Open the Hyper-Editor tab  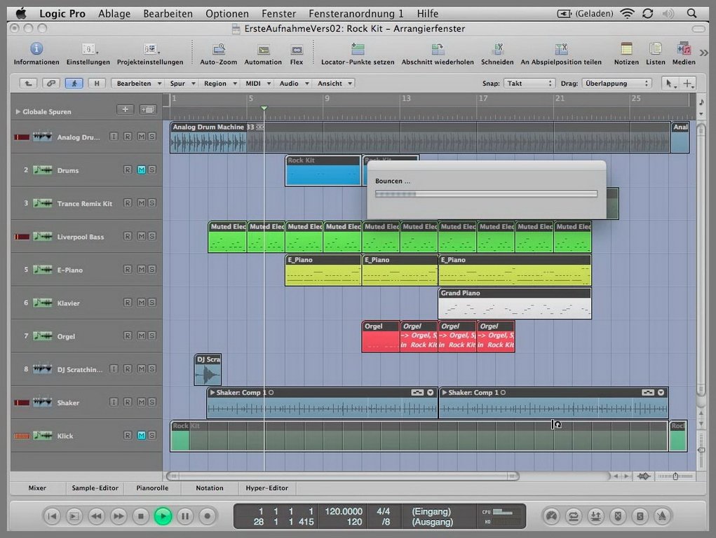[267, 488]
